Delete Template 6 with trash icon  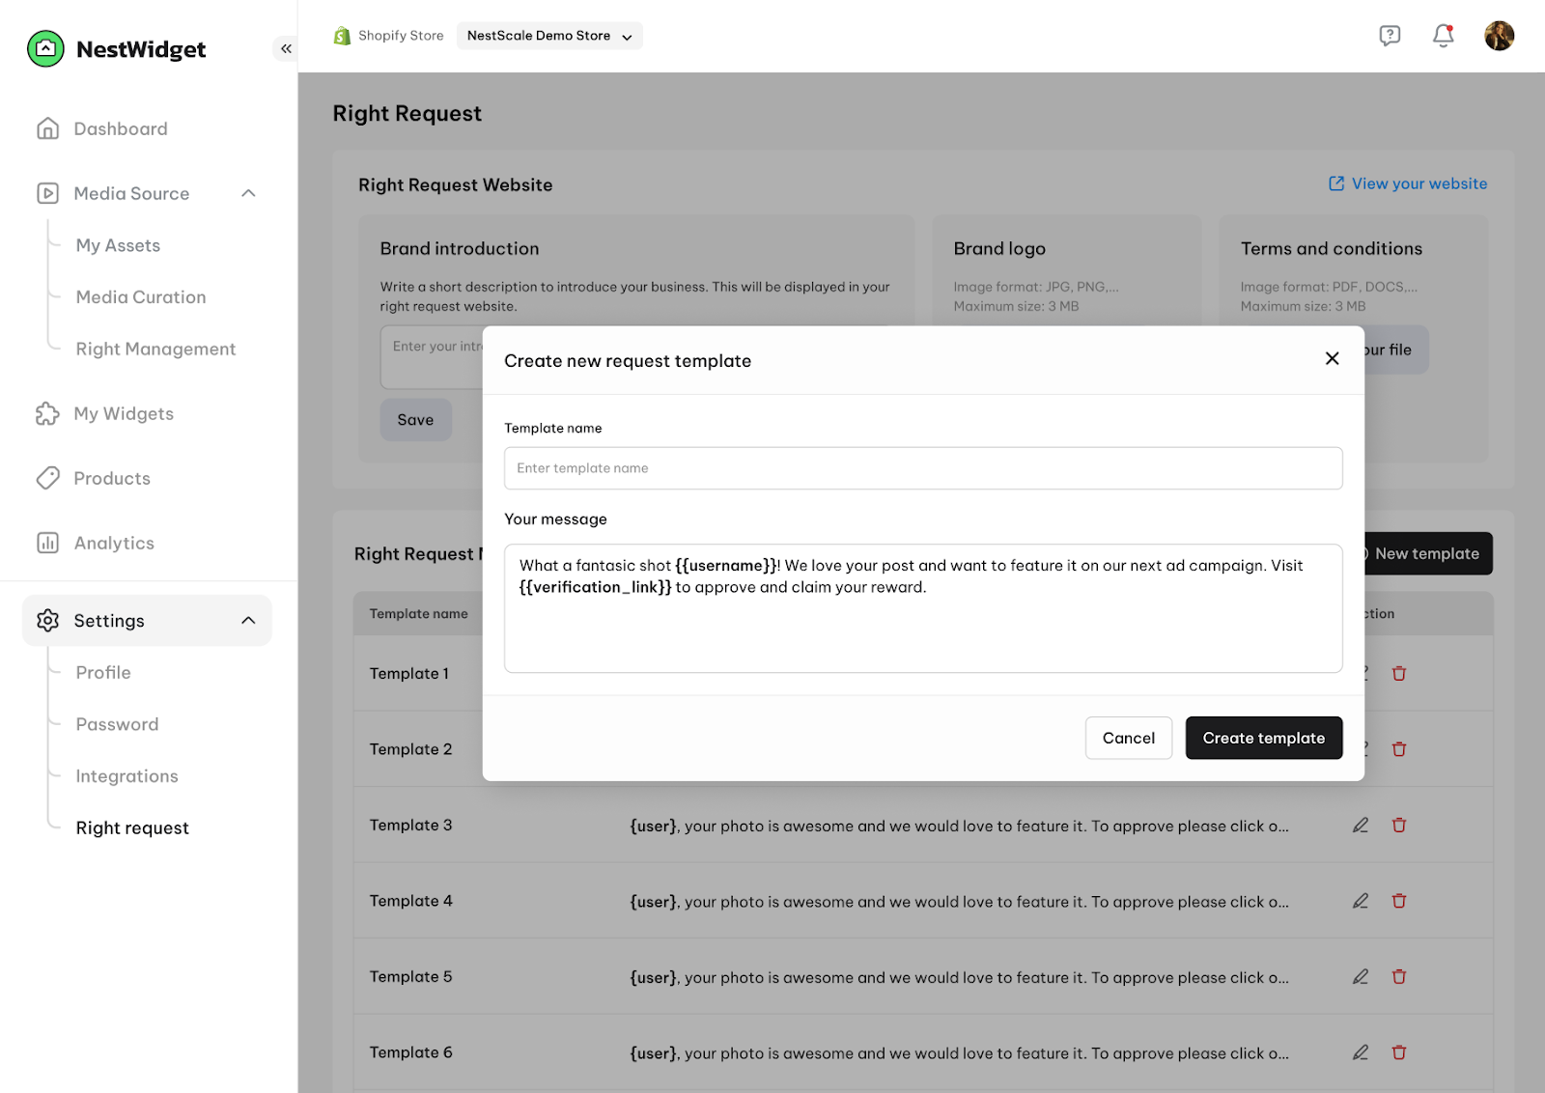1399,1052
